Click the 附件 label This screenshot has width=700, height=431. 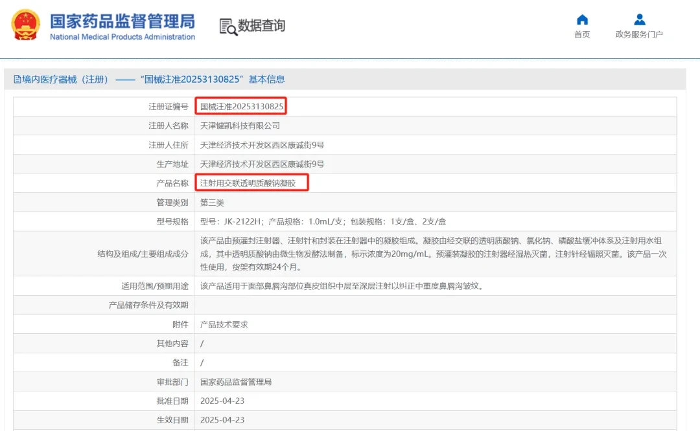coord(180,324)
